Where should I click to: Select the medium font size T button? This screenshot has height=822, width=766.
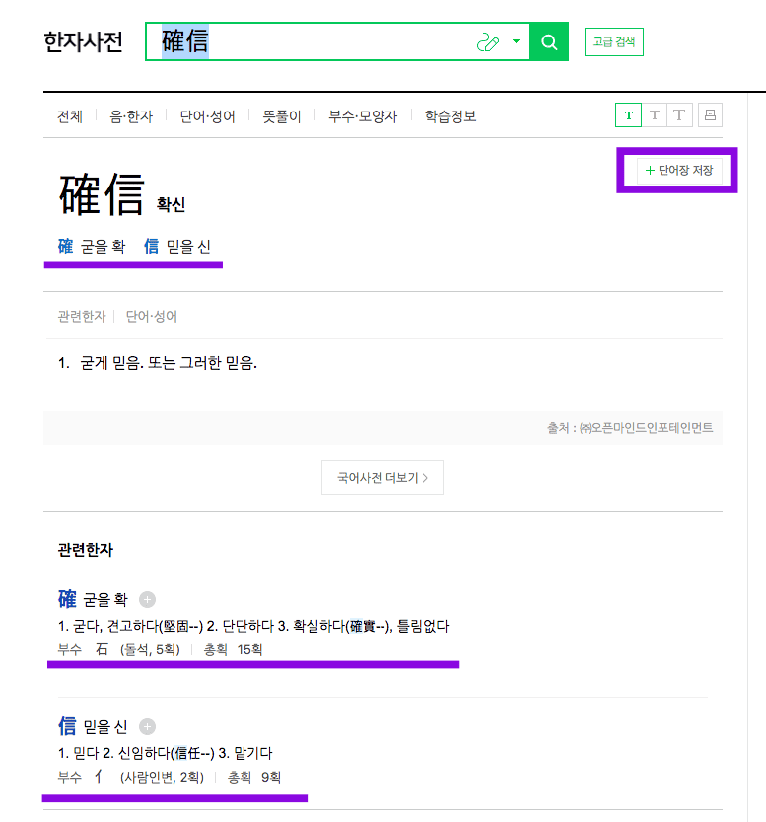654,115
